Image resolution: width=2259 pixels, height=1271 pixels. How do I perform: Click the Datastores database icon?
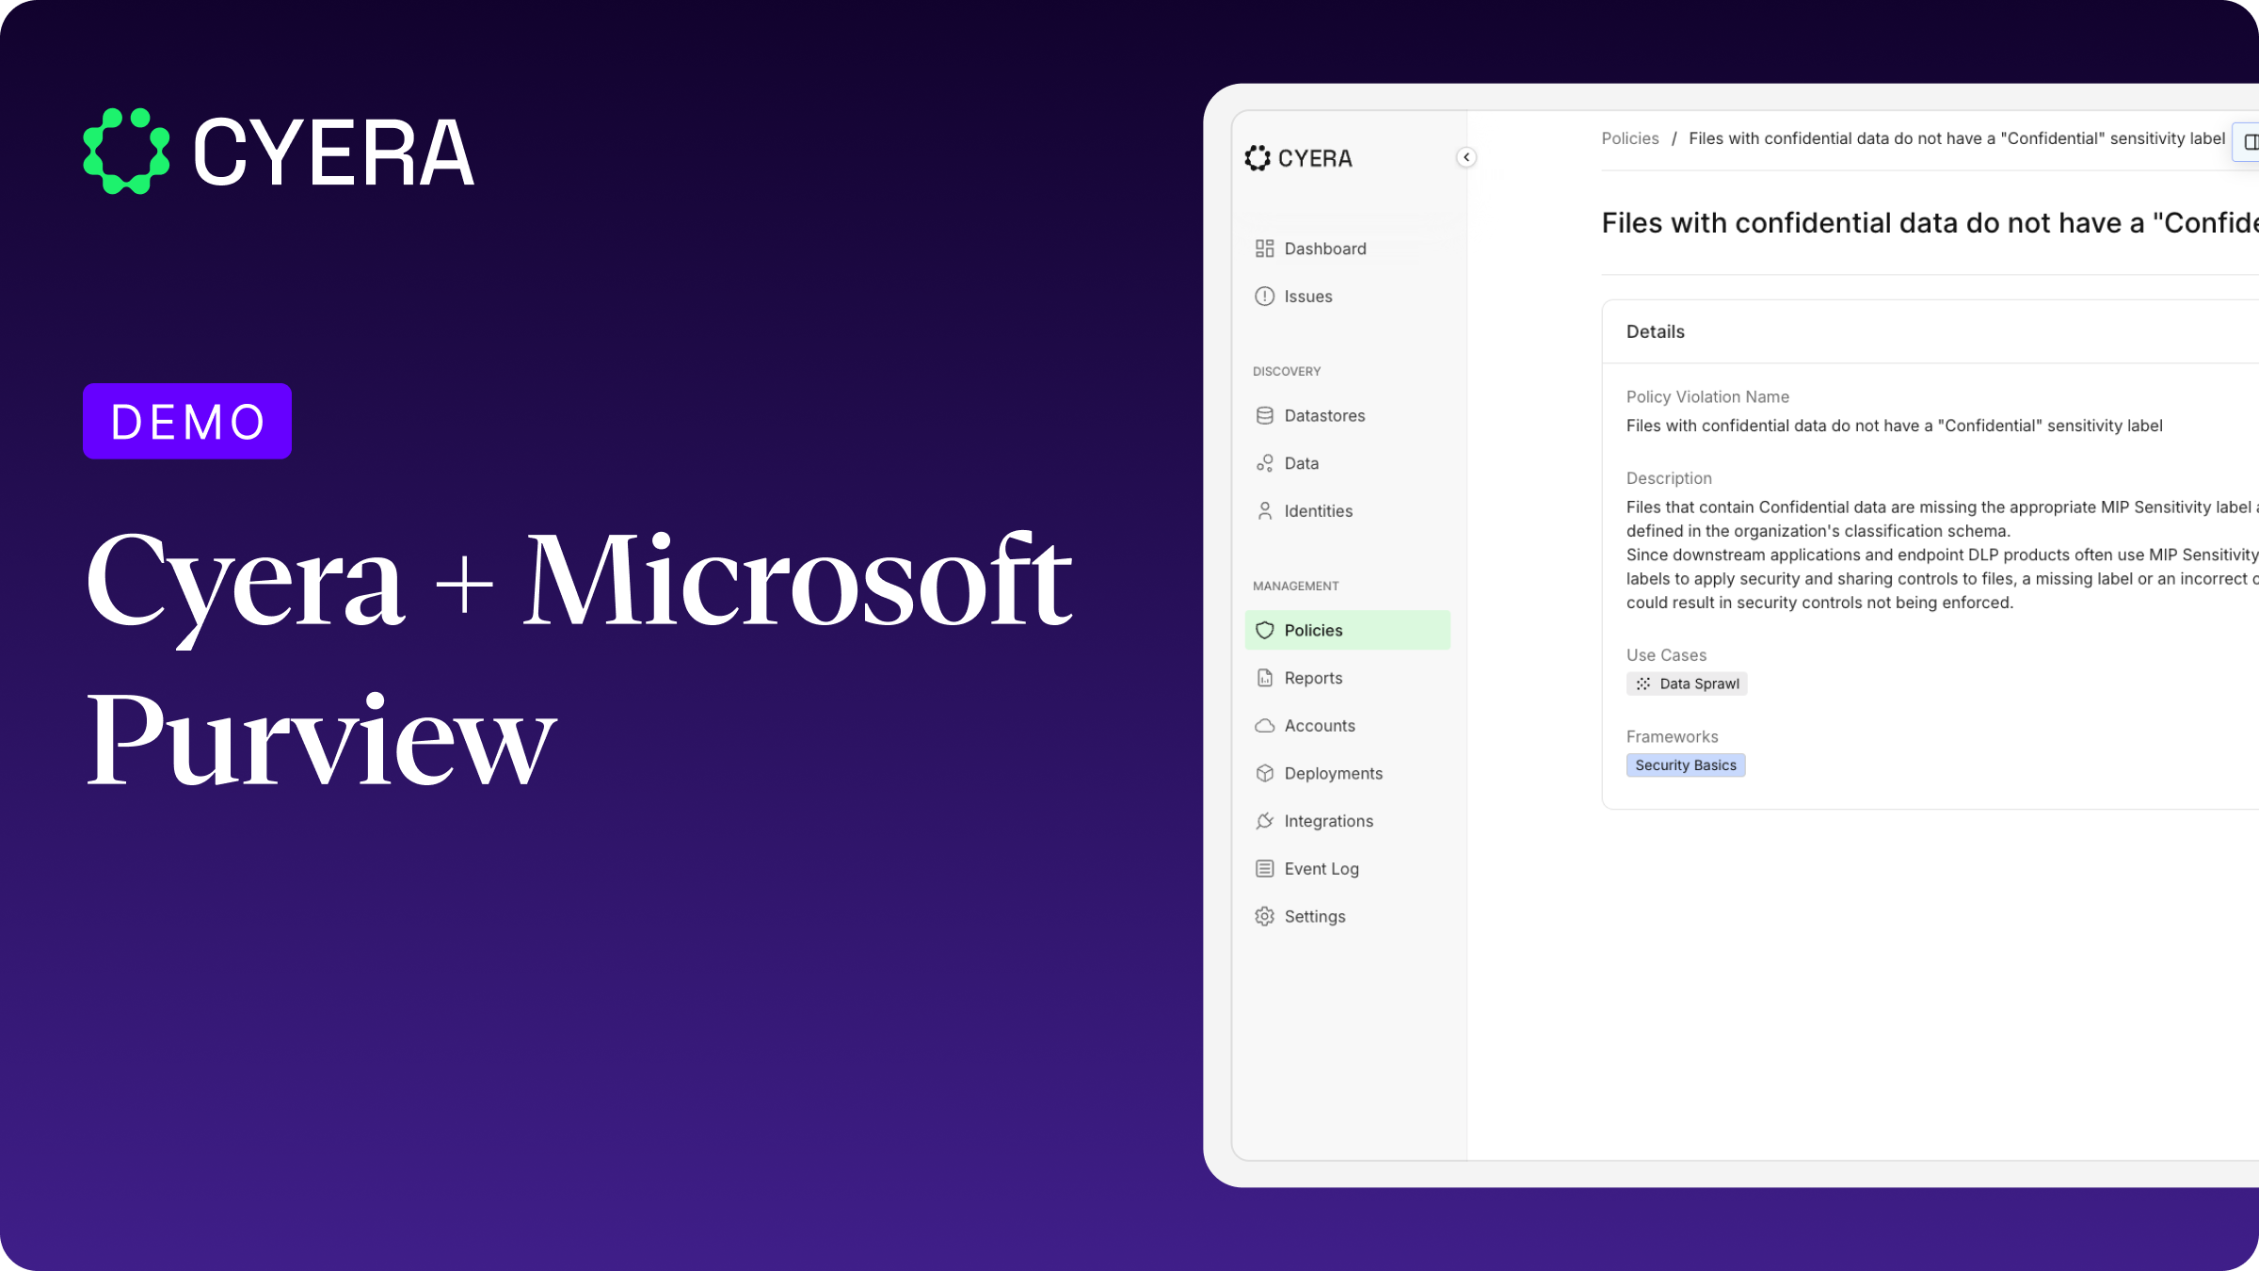(1264, 416)
